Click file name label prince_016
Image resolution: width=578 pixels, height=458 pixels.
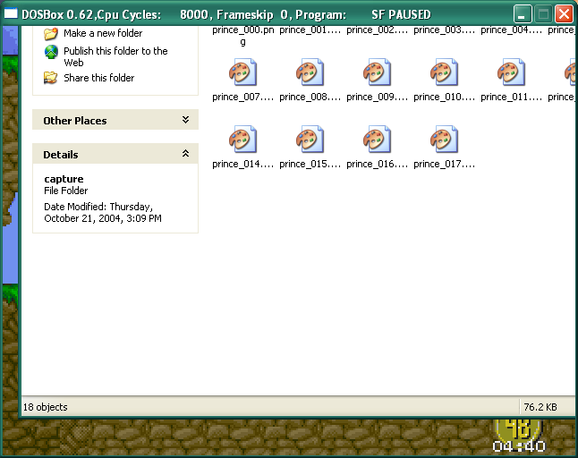(377, 164)
